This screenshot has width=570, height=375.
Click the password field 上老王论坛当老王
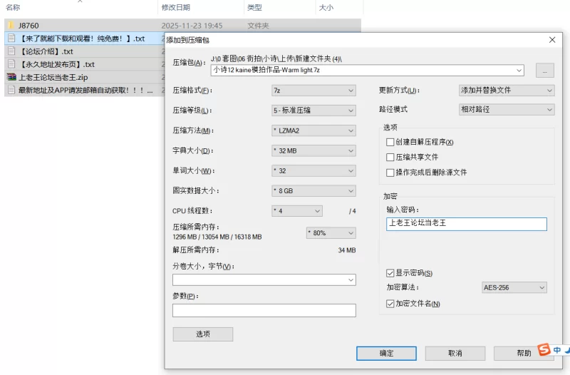[x=467, y=224]
